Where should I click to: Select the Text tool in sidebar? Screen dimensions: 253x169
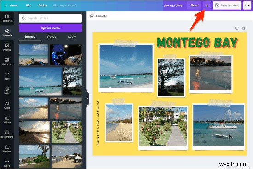click(x=7, y=76)
